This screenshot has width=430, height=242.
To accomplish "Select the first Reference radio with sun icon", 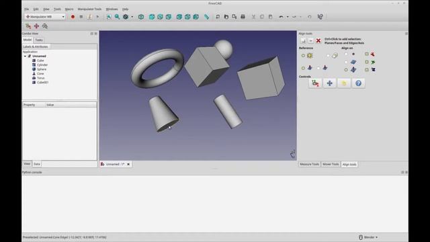I will pyautogui.click(x=303, y=55).
